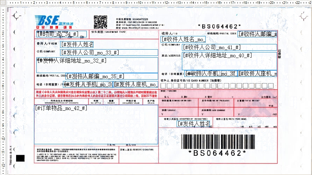
Task: Select the 收件人座机 landline field
Action: pyautogui.click(x=258, y=73)
